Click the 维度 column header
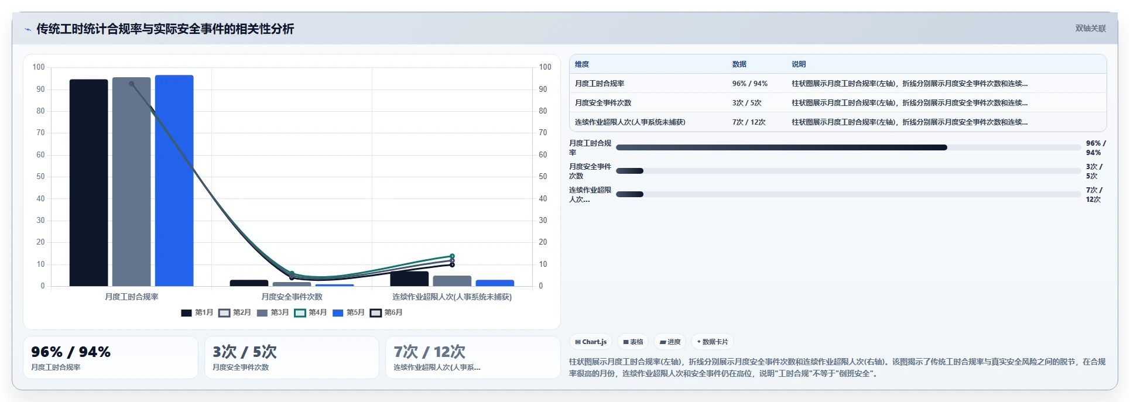This screenshot has height=402, width=1130. click(x=582, y=64)
